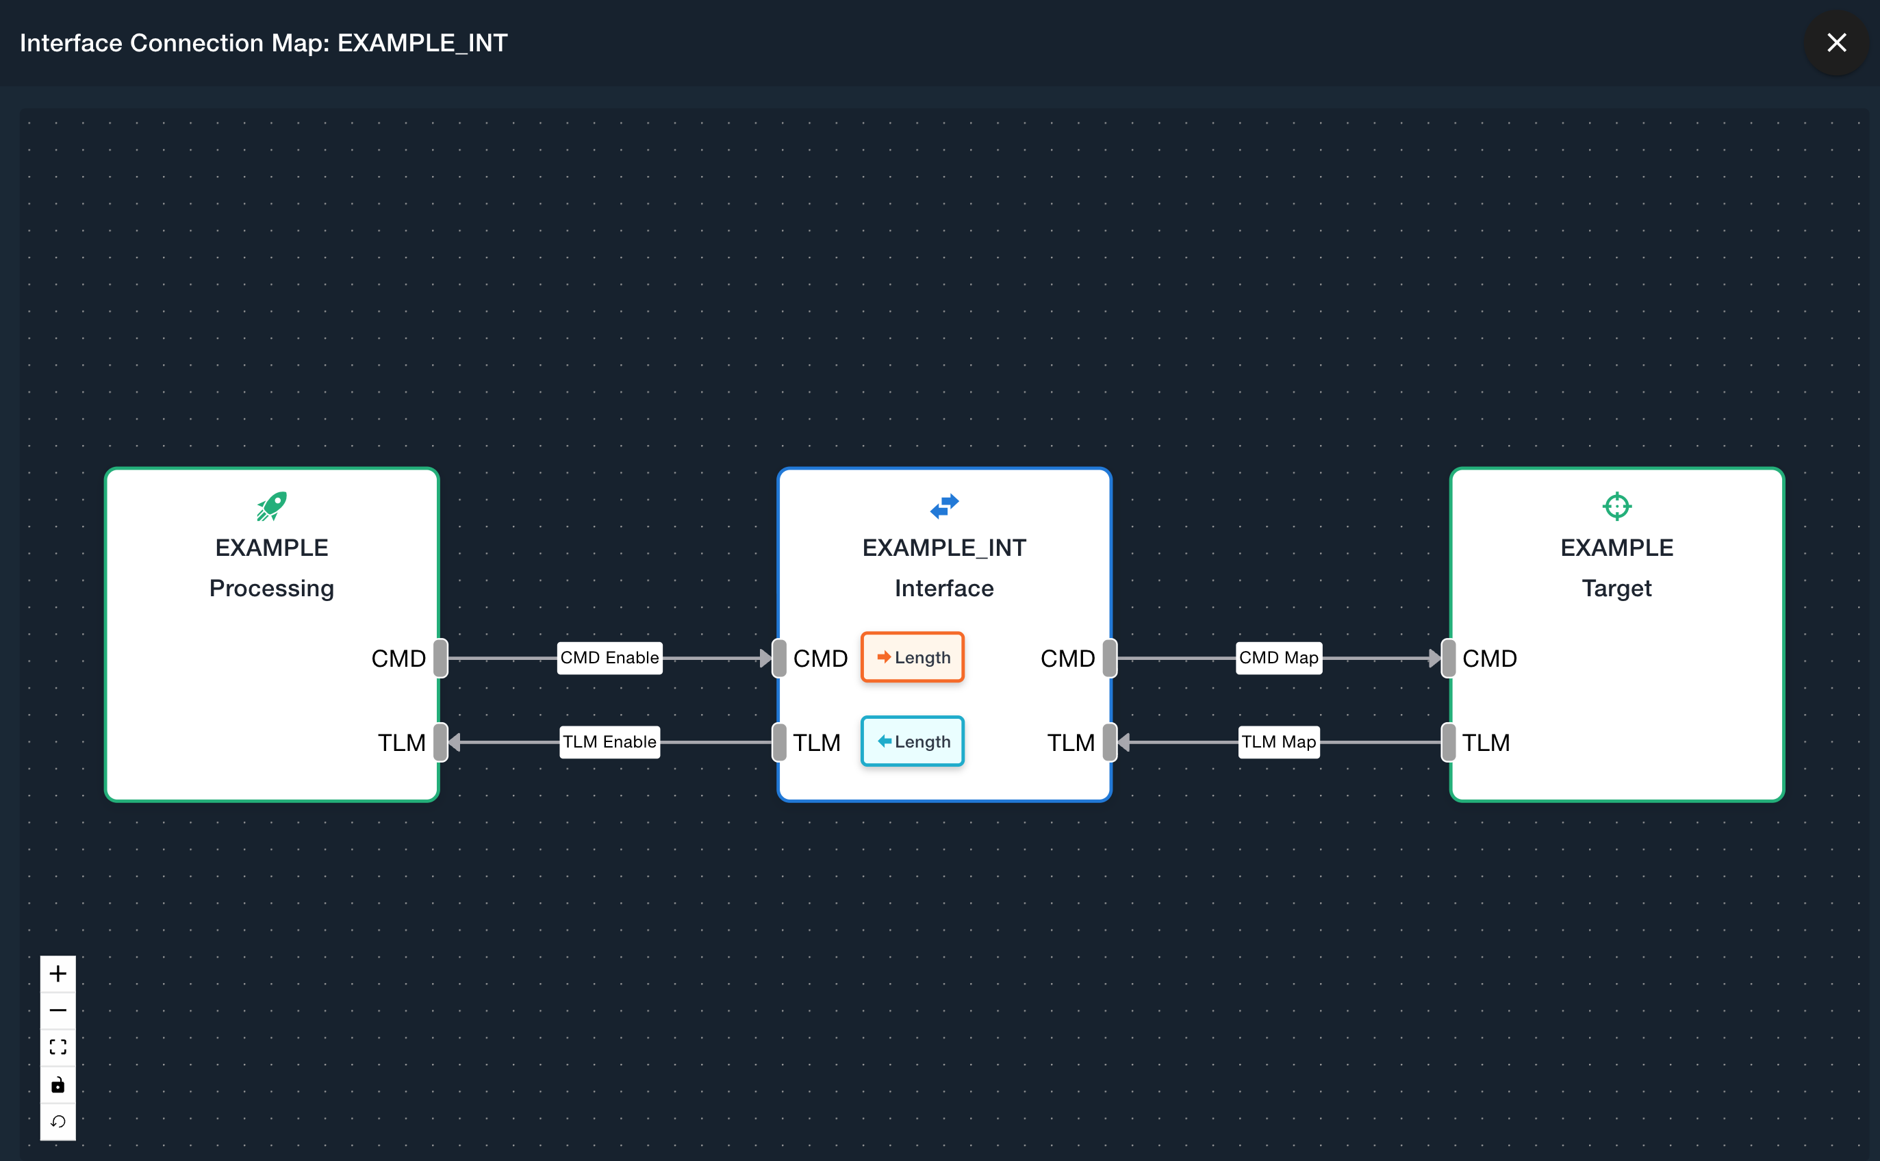This screenshot has width=1880, height=1161.
Task: Click the zoom in plus button
Action: [x=58, y=973]
